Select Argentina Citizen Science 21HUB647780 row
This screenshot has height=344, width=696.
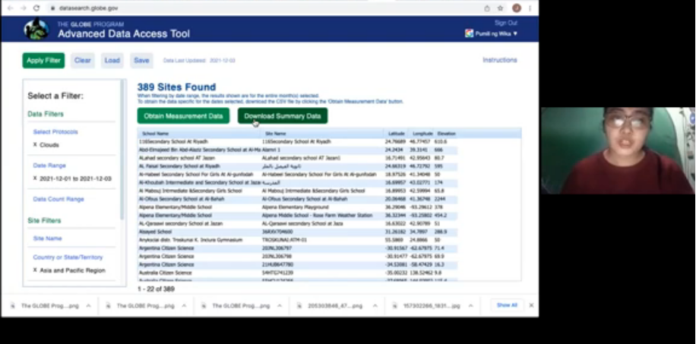tap(297, 264)
